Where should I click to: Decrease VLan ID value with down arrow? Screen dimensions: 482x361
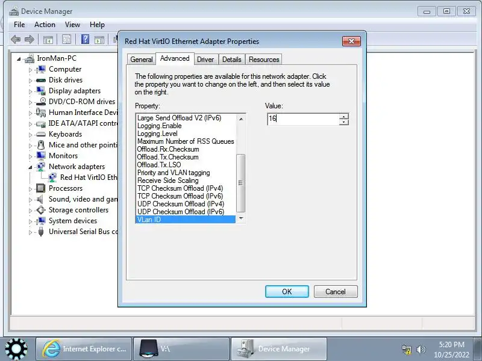pos(343,122)
